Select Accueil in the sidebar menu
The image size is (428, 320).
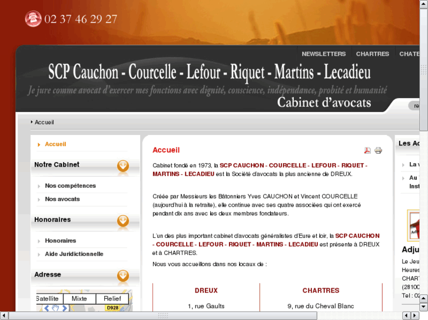pyautogui.click(x=55, y=144)
